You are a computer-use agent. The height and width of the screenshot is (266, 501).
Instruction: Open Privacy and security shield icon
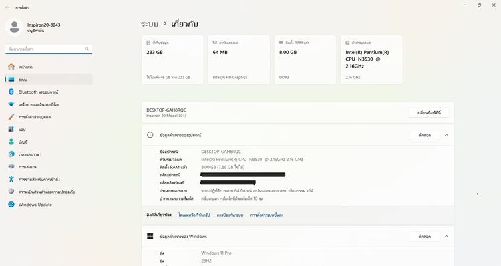coord(11,192)
